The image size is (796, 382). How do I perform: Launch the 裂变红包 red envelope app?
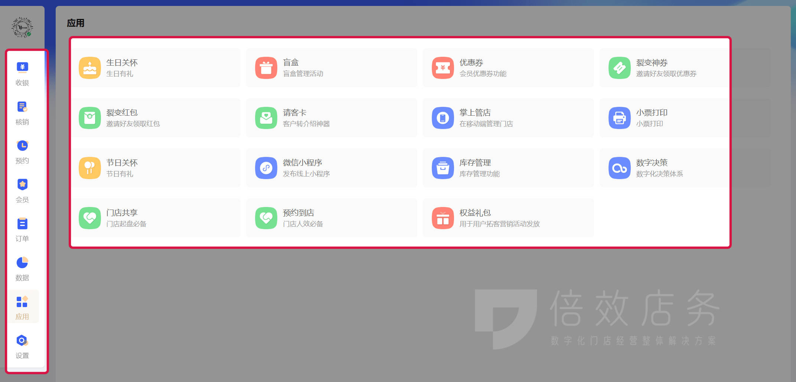(x=90, y=118)
